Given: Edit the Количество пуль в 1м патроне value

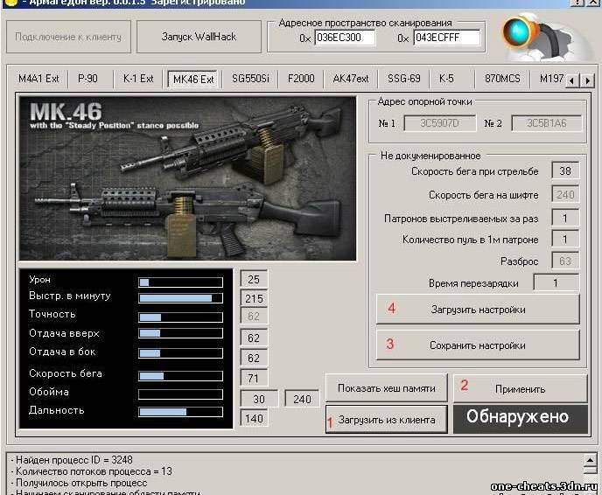Looking at the screenshot, I should [565, 240].
